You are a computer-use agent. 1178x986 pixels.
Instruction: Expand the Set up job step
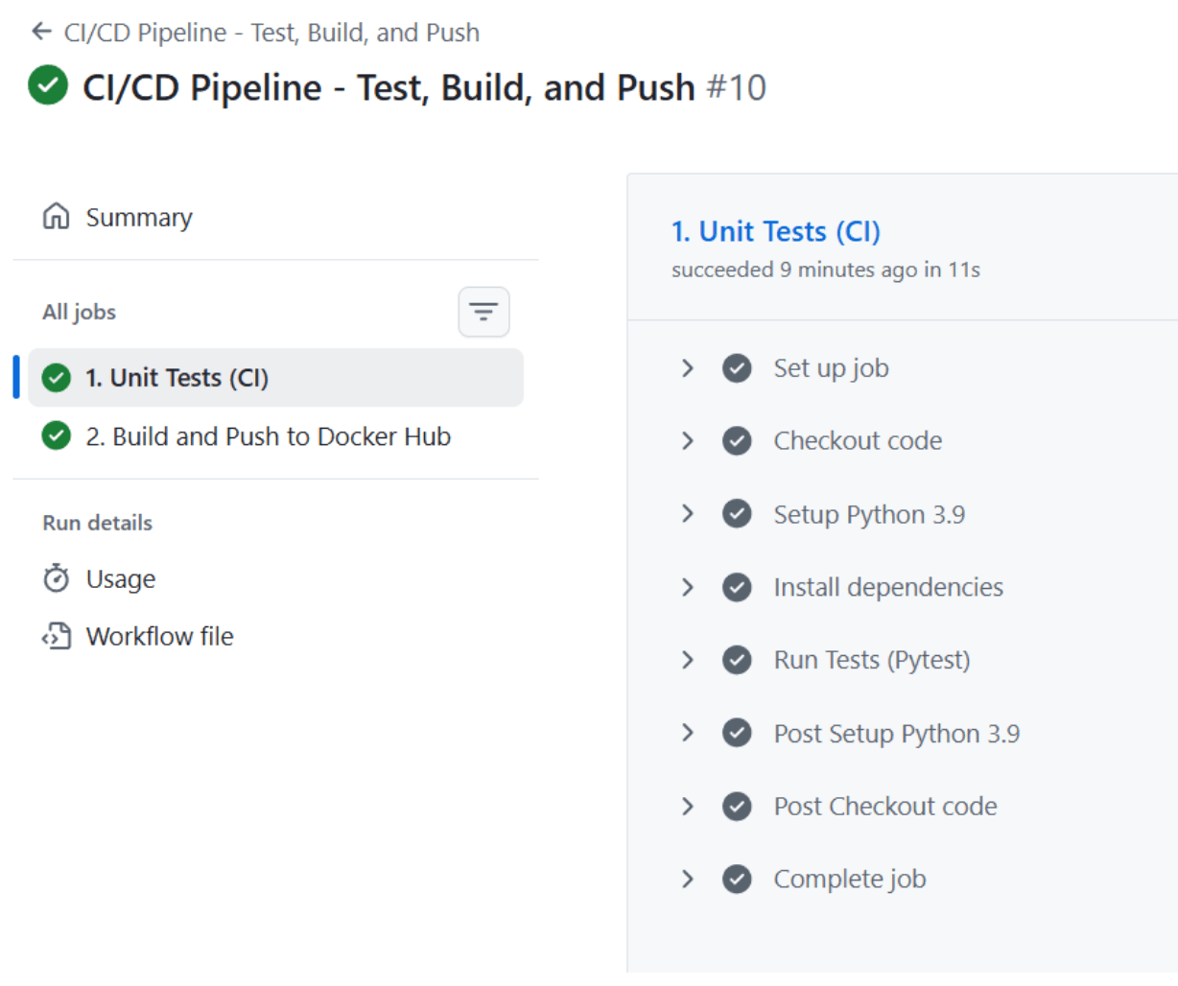click(x=688, y=368)
